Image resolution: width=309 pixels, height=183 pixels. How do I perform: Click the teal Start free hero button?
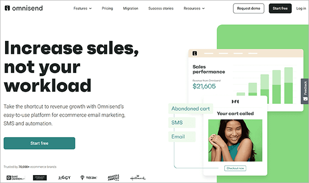(39, 143)
